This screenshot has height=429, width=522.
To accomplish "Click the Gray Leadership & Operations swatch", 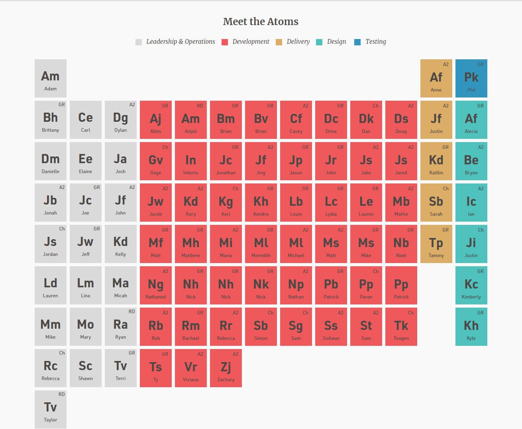I will coord(139,42).
